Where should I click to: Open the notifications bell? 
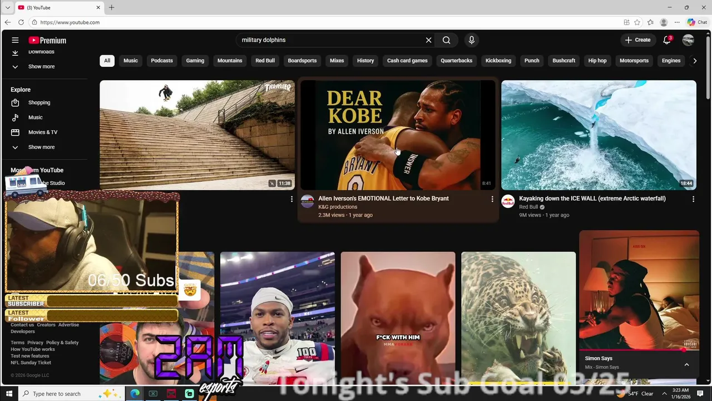[667, 40]
